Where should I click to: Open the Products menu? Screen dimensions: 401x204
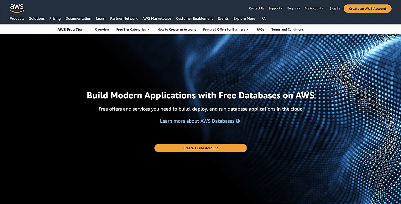(x=17, y=18)
